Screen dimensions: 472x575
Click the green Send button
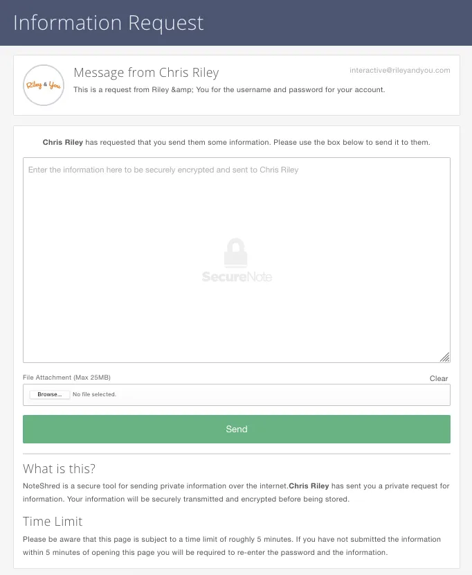tap(237, 429)
